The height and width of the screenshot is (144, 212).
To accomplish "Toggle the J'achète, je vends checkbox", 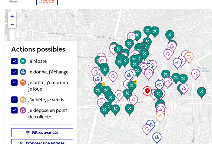I will [x=14, y=100].
